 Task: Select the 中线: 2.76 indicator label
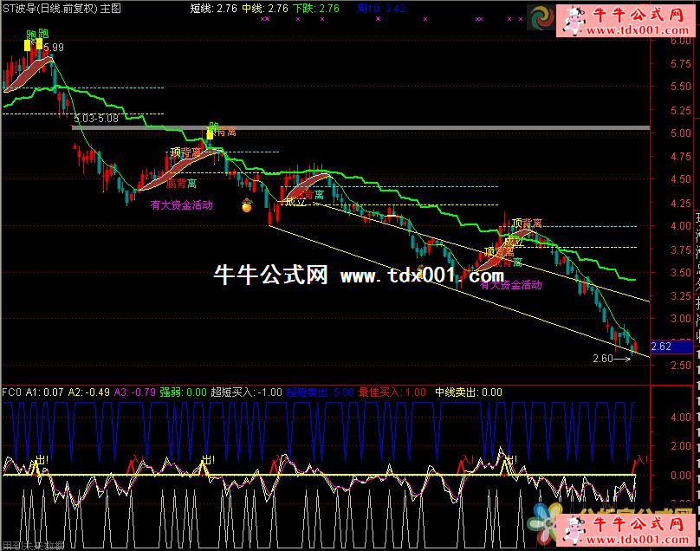click(265, 8)
